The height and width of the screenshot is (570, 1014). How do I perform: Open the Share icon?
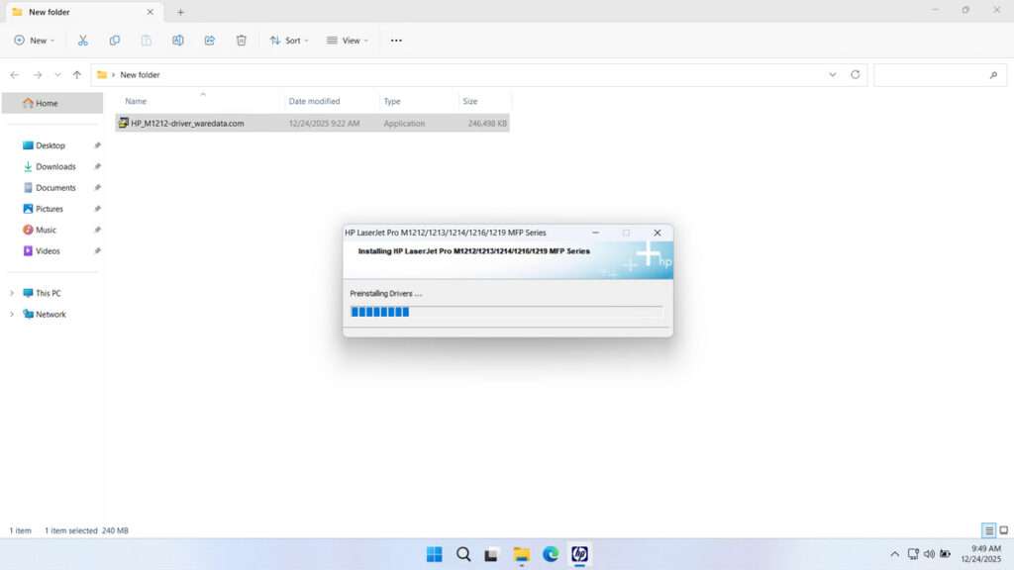(x=209, y=40)
